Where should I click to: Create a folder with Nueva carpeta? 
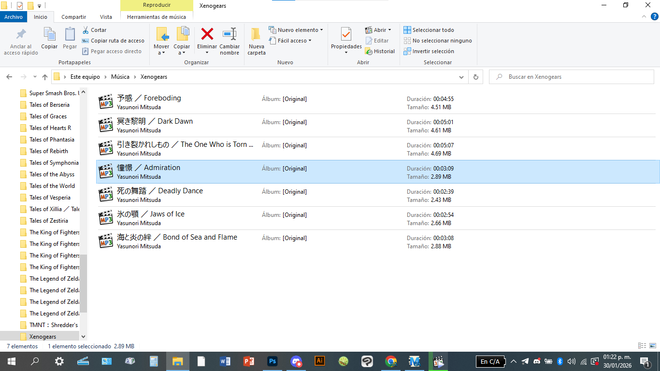tap(256, 41)
